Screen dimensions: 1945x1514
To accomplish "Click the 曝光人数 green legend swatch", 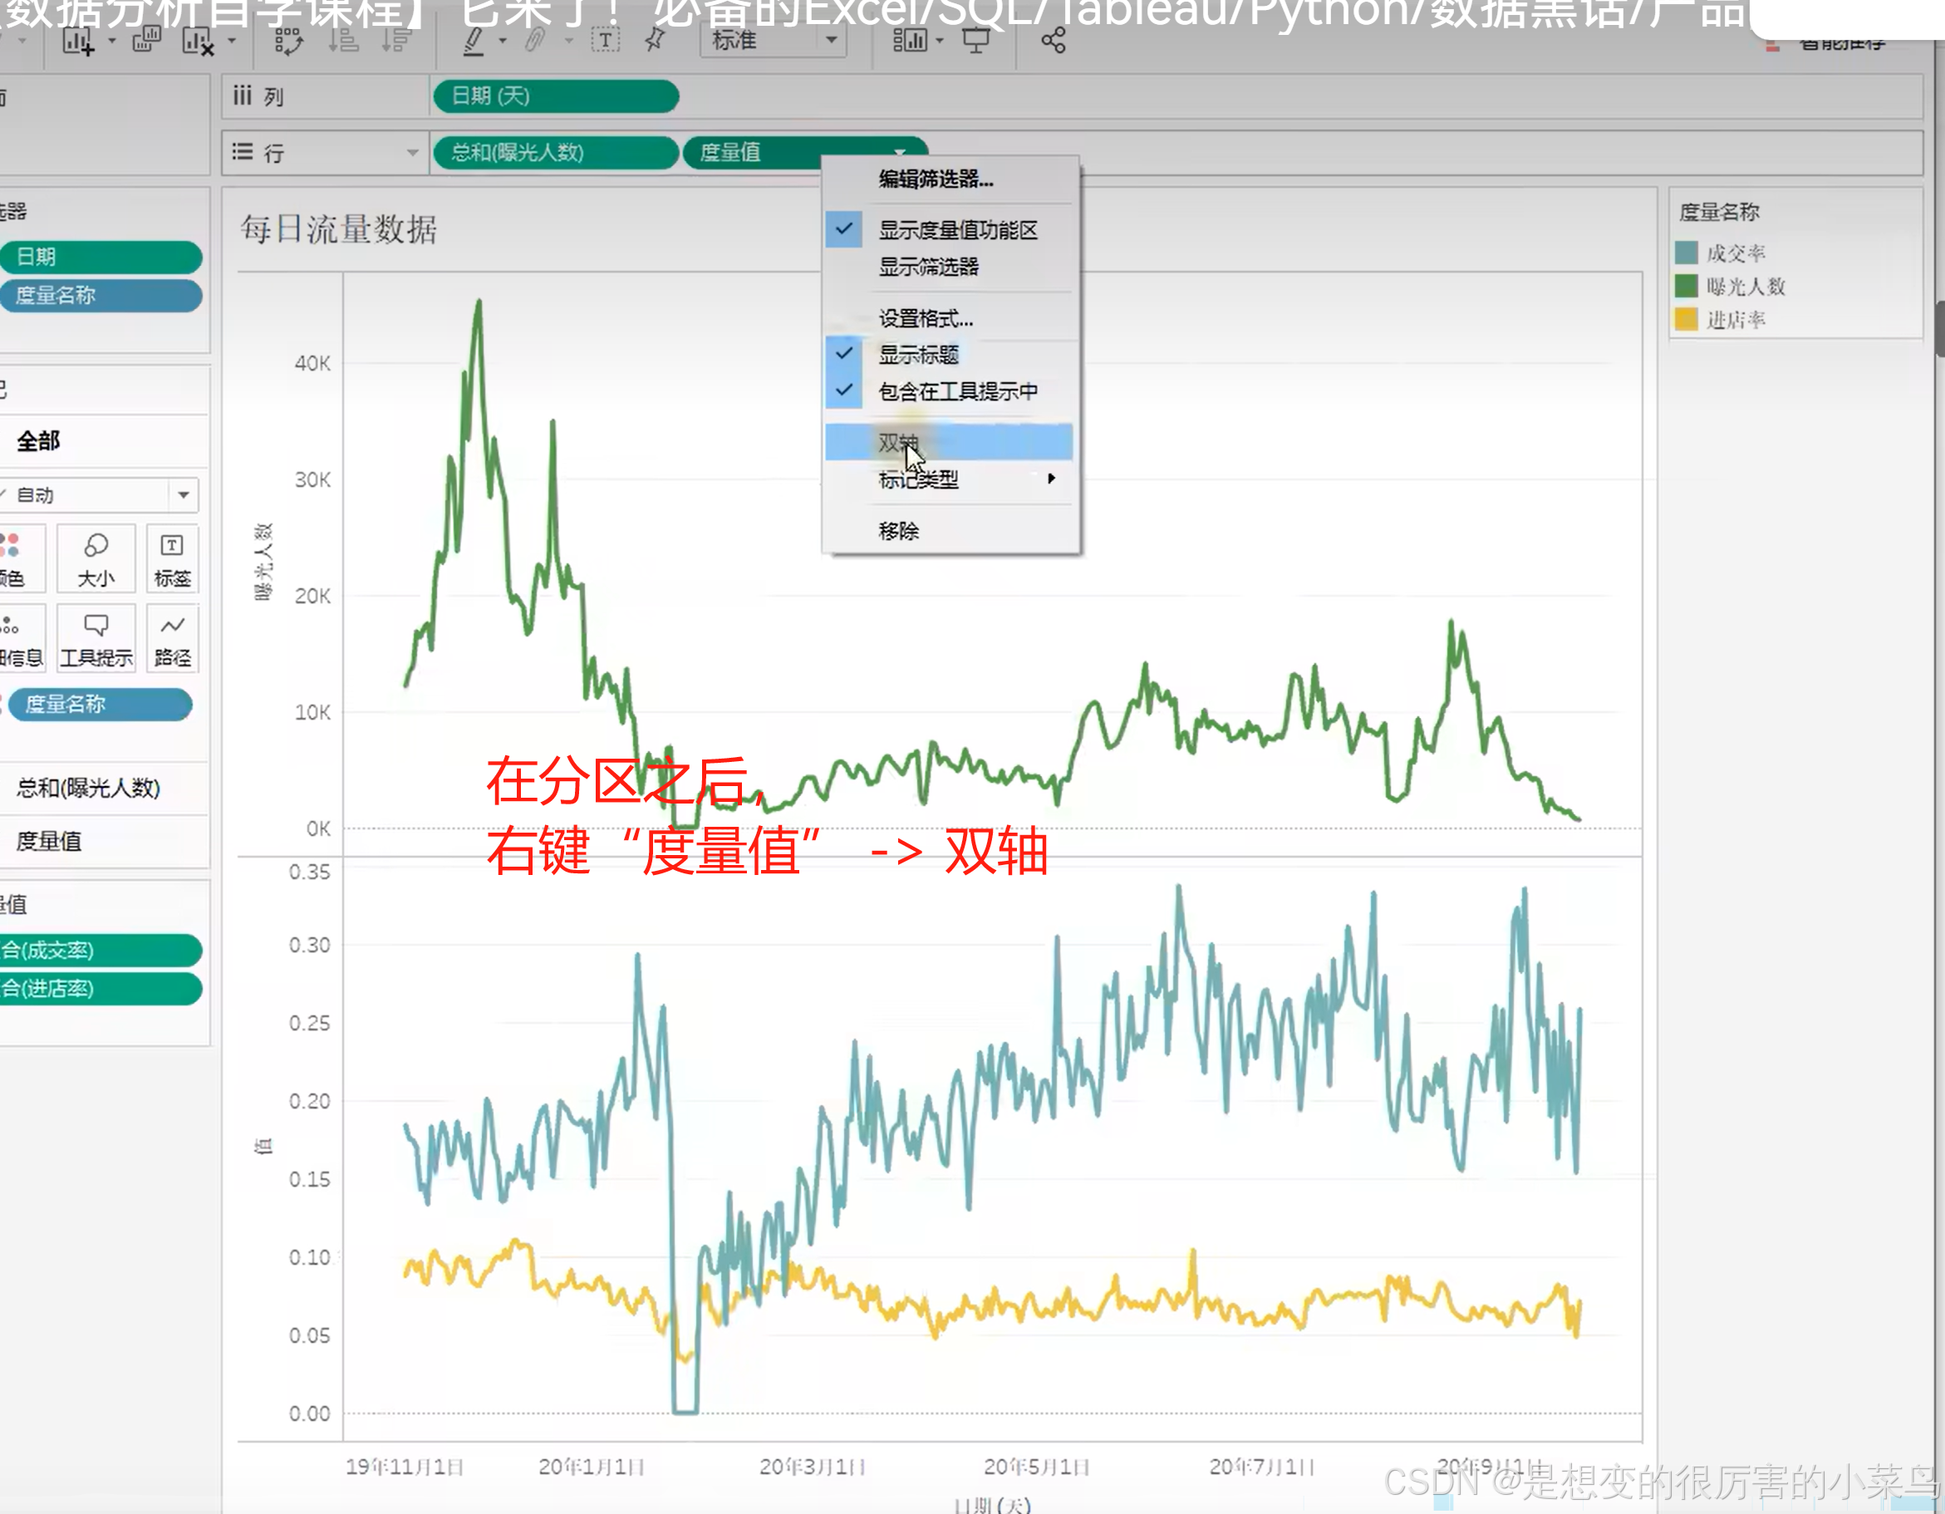I will (1685, 287).
